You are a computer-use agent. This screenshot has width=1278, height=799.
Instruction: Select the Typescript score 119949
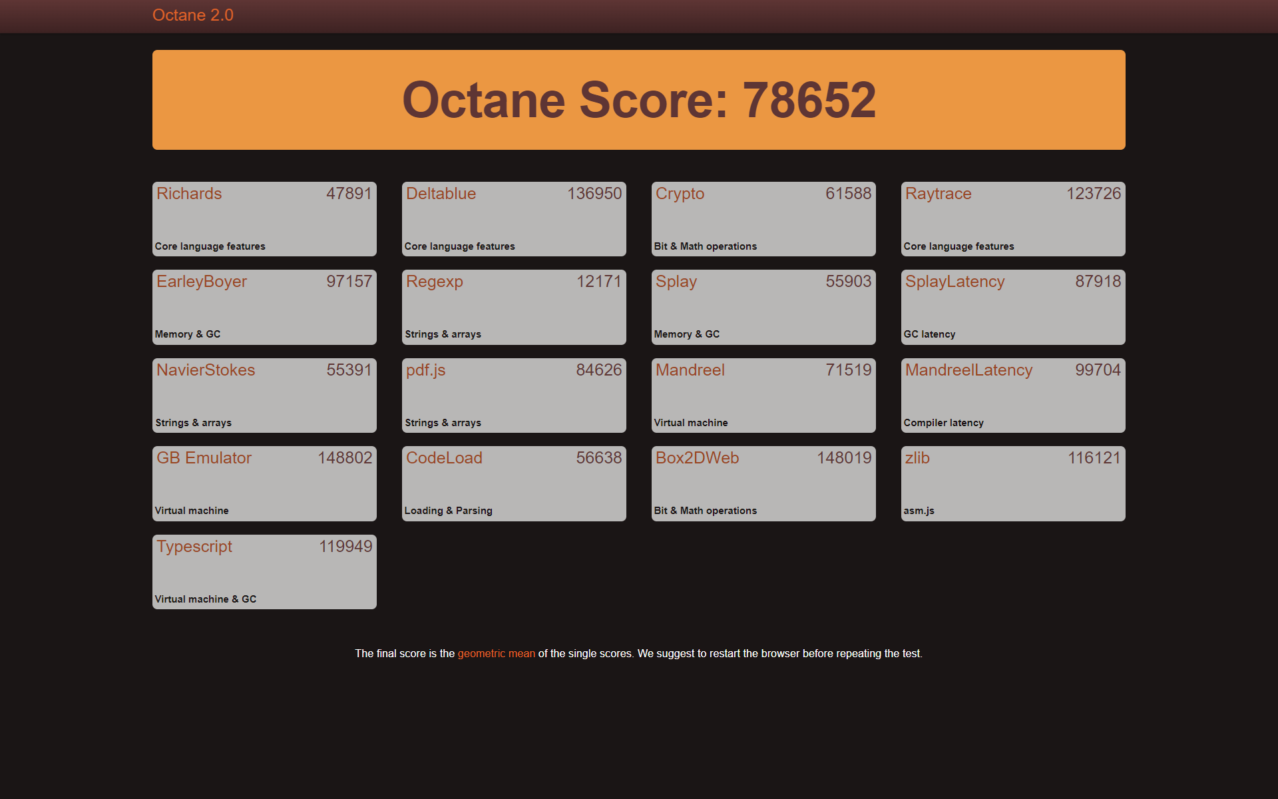(345, 547)
